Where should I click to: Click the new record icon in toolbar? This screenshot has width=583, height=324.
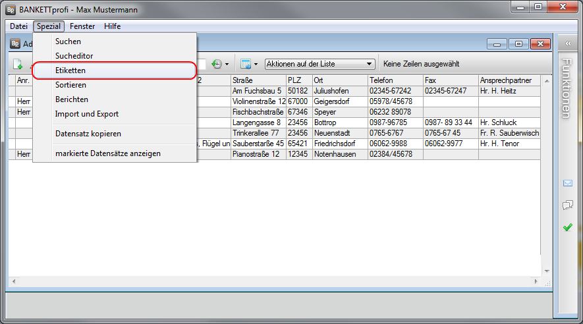pos(18,65)
